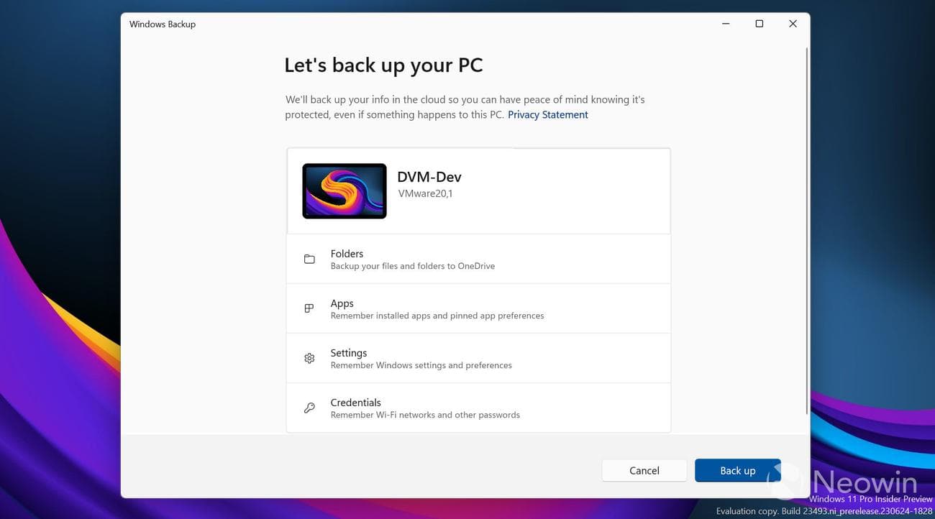Select the Windows Backup title bar text
Screen dimensions: 935x519
click(162, 24)
